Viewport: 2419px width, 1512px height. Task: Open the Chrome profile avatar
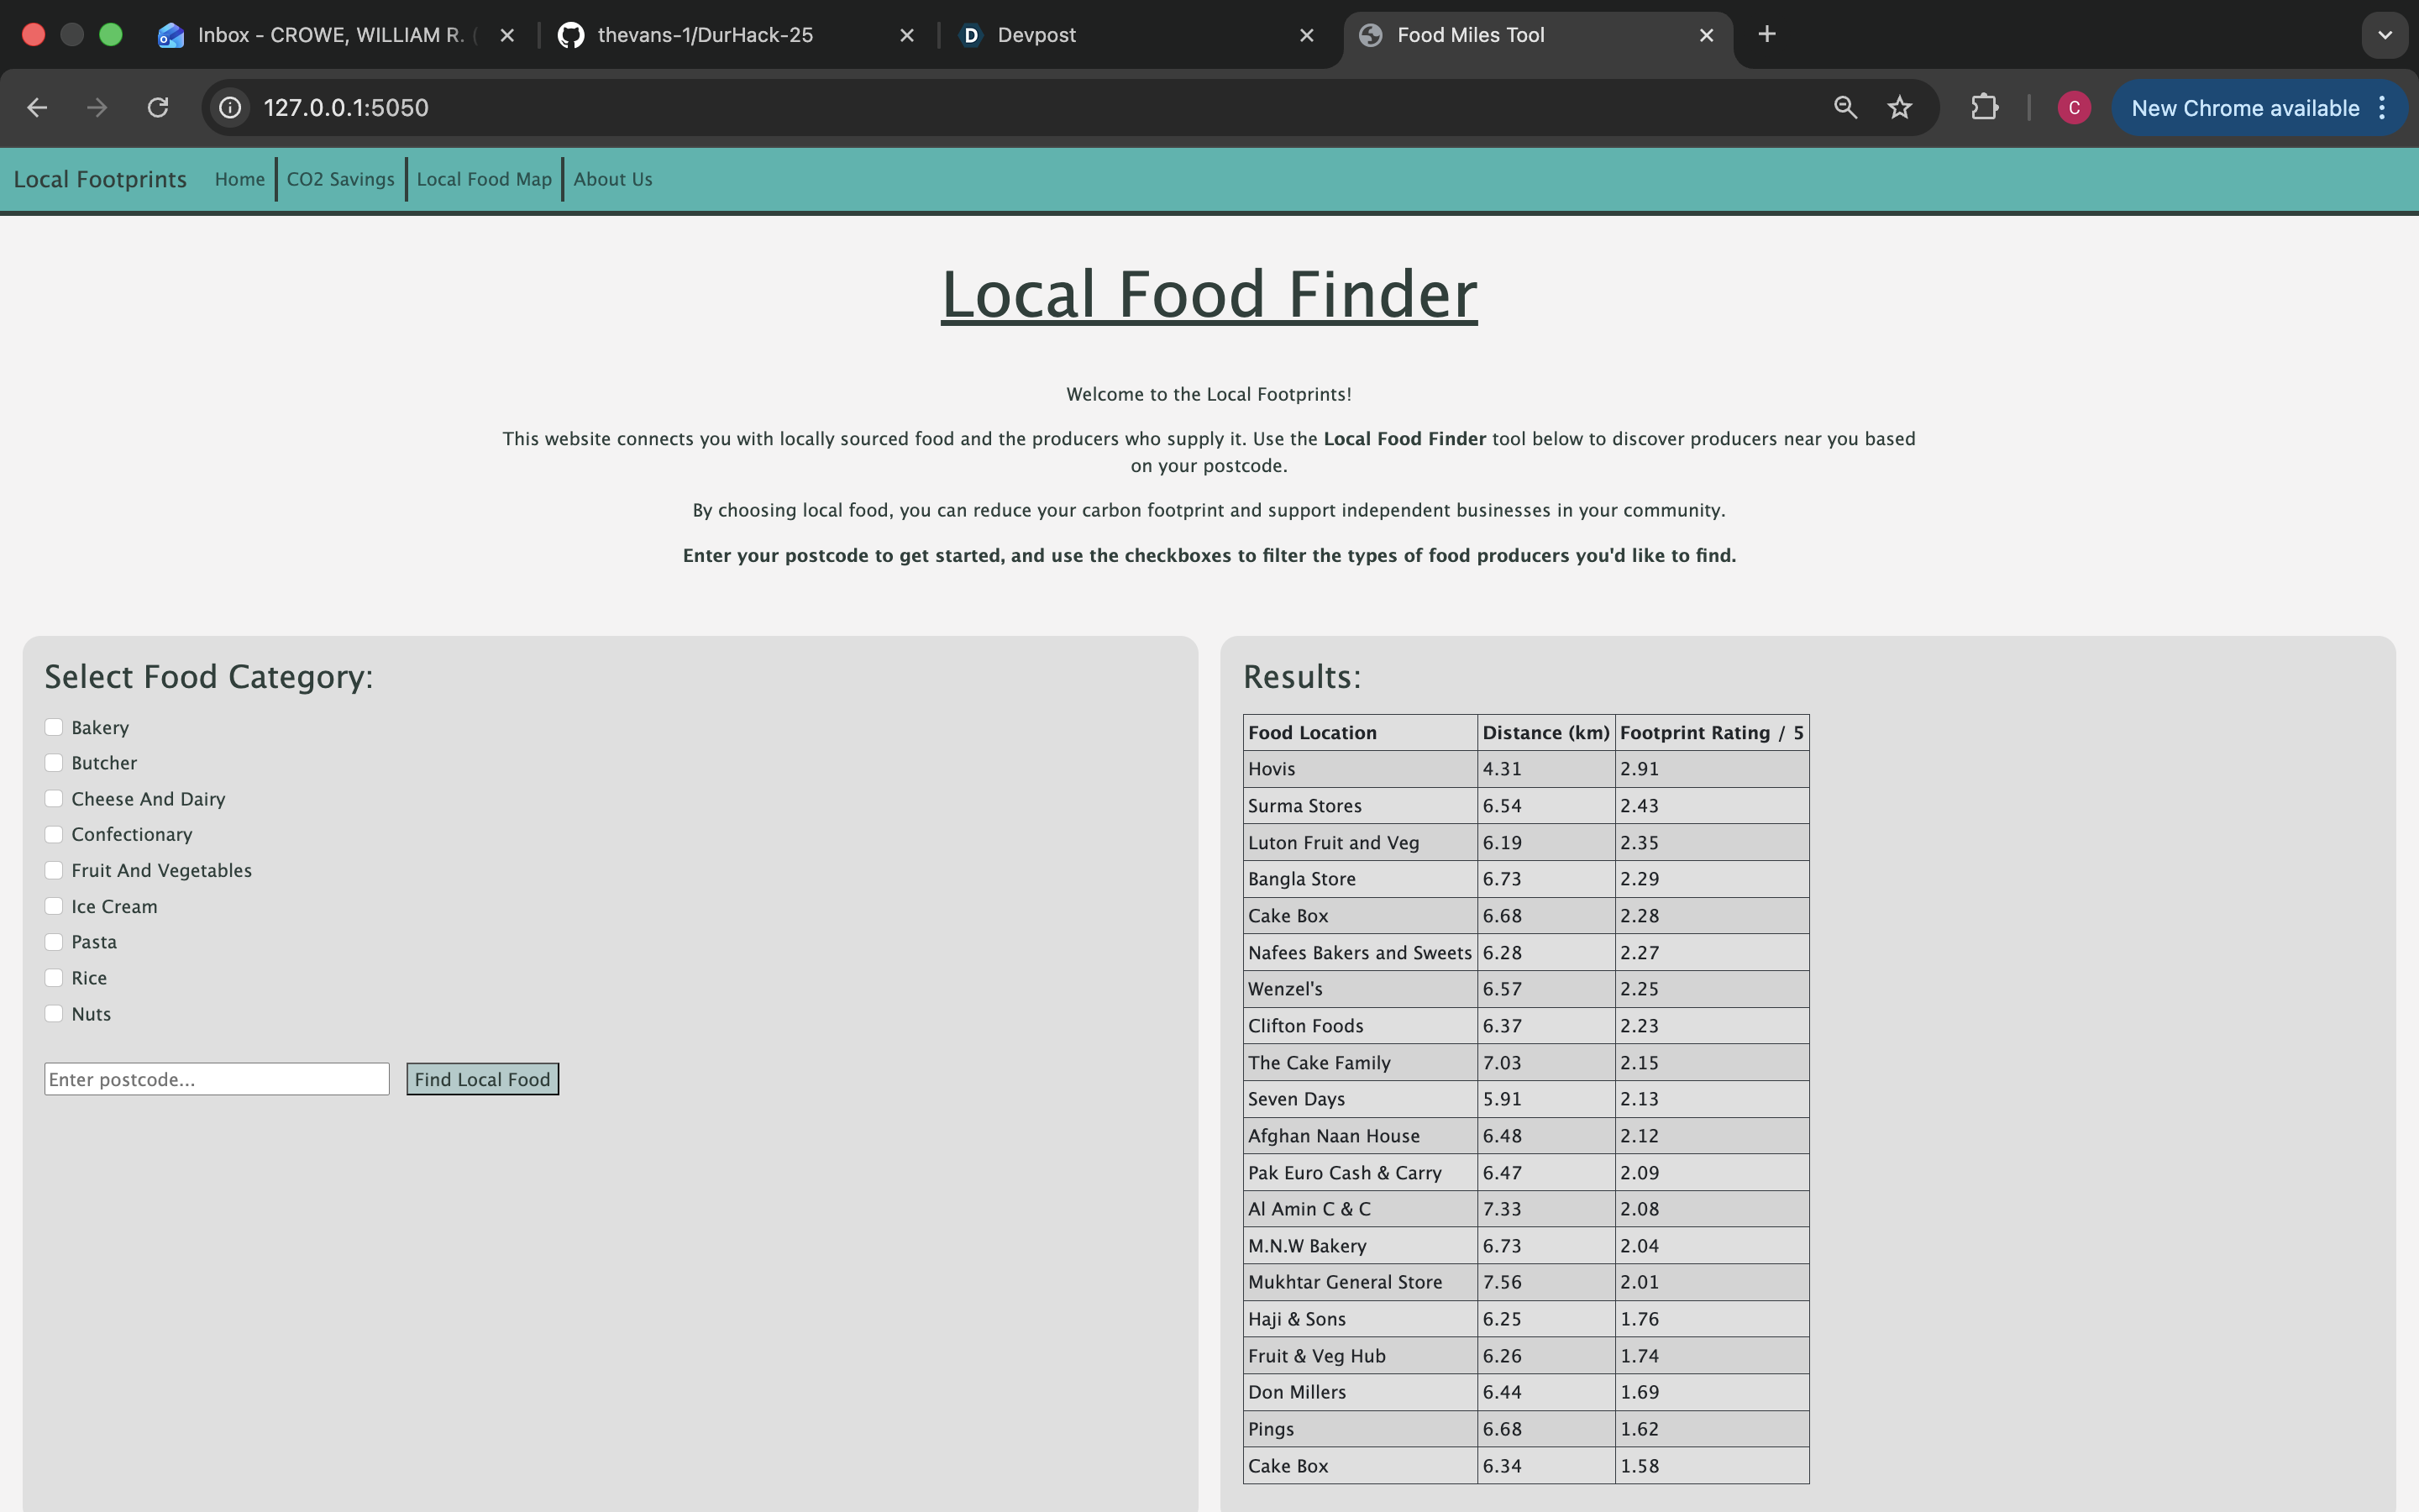pyautogui.click(x=2073, y=108)
